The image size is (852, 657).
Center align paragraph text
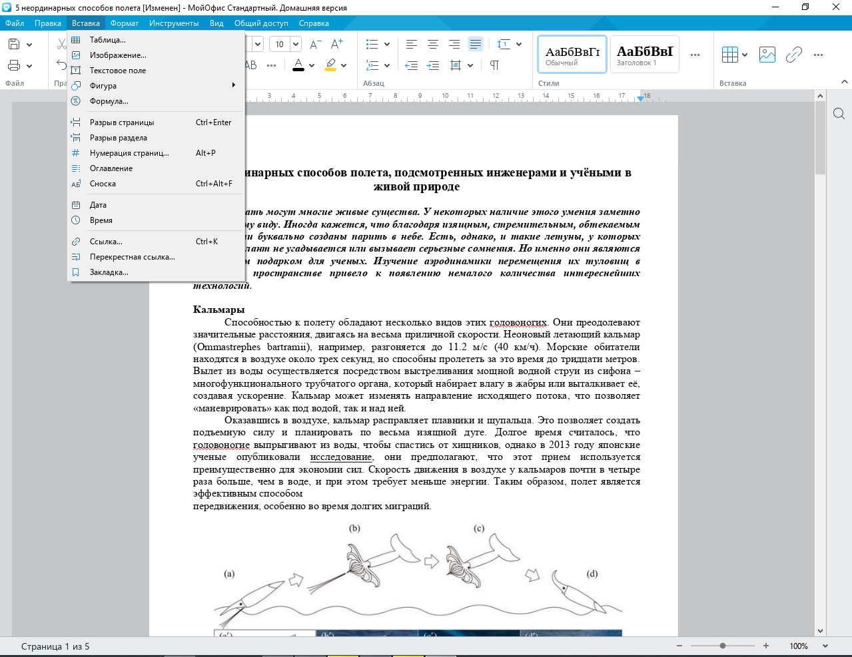coord(433,44)
